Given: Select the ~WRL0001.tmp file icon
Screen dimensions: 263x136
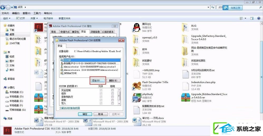Looking at the screenshot, I should click(x=137, y=74).
